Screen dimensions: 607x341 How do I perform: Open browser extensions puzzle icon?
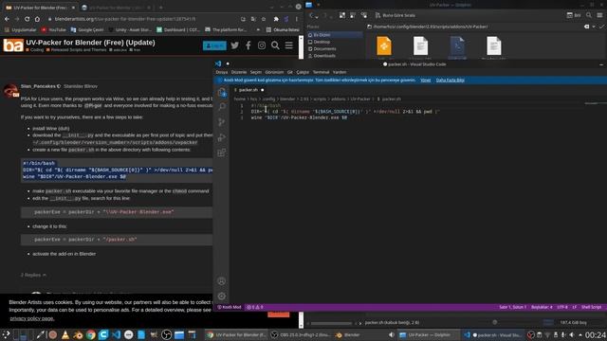276,19
